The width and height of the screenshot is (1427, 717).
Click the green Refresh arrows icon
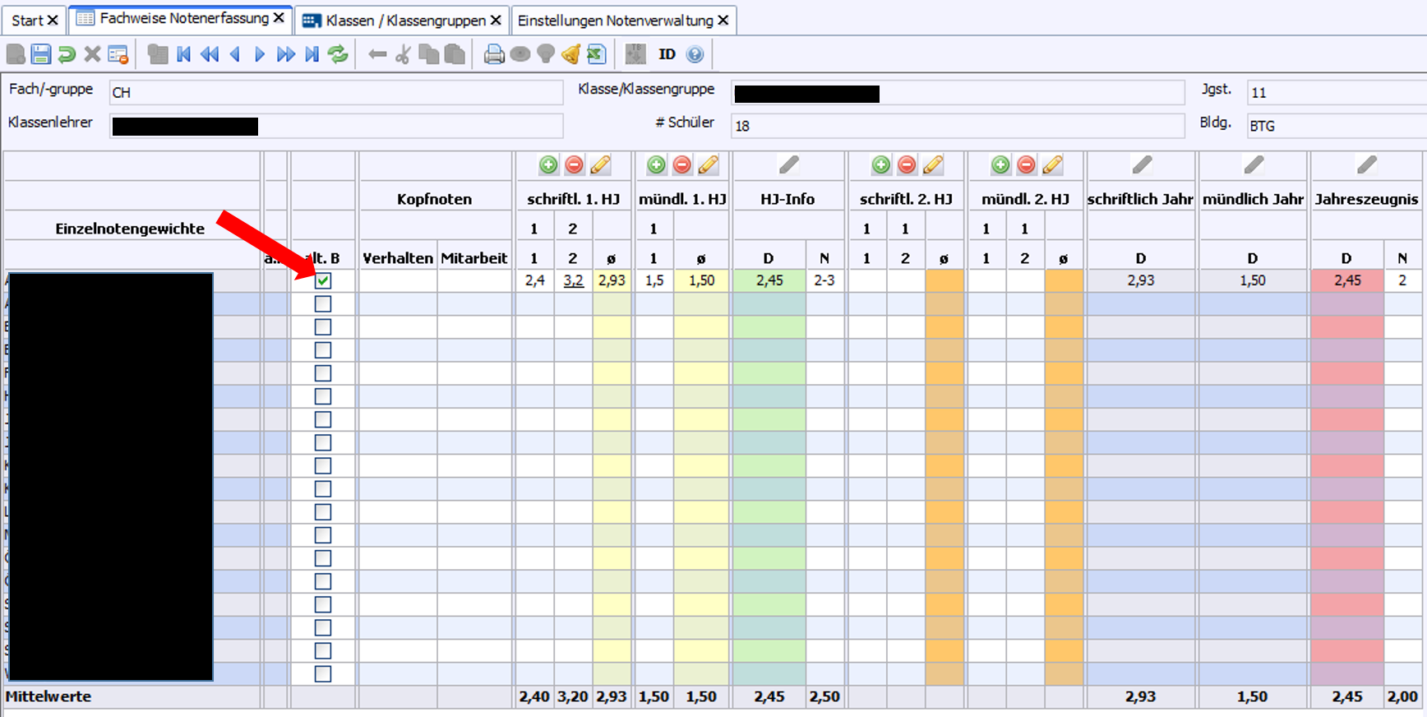click(x=338, y=54)
